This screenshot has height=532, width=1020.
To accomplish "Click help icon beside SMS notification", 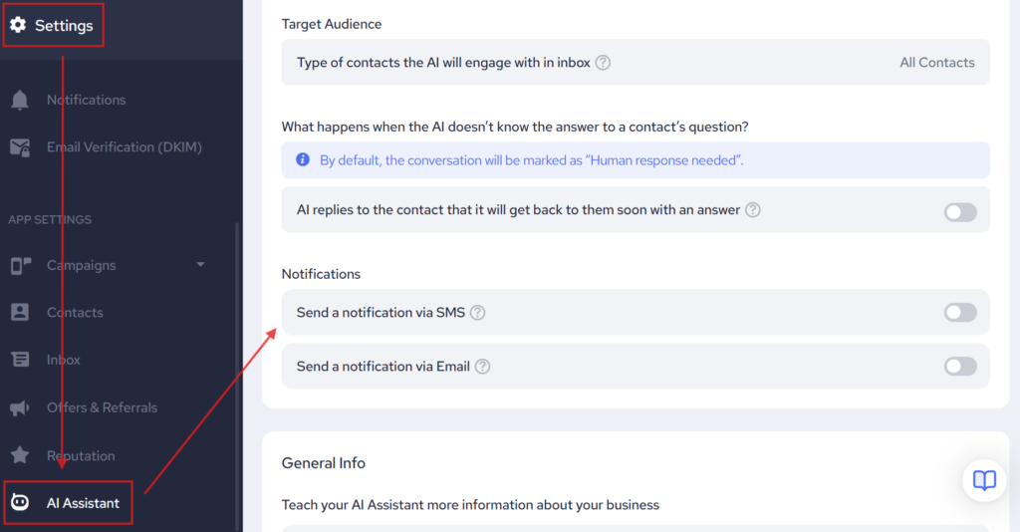I will click(x=478, y=313).
